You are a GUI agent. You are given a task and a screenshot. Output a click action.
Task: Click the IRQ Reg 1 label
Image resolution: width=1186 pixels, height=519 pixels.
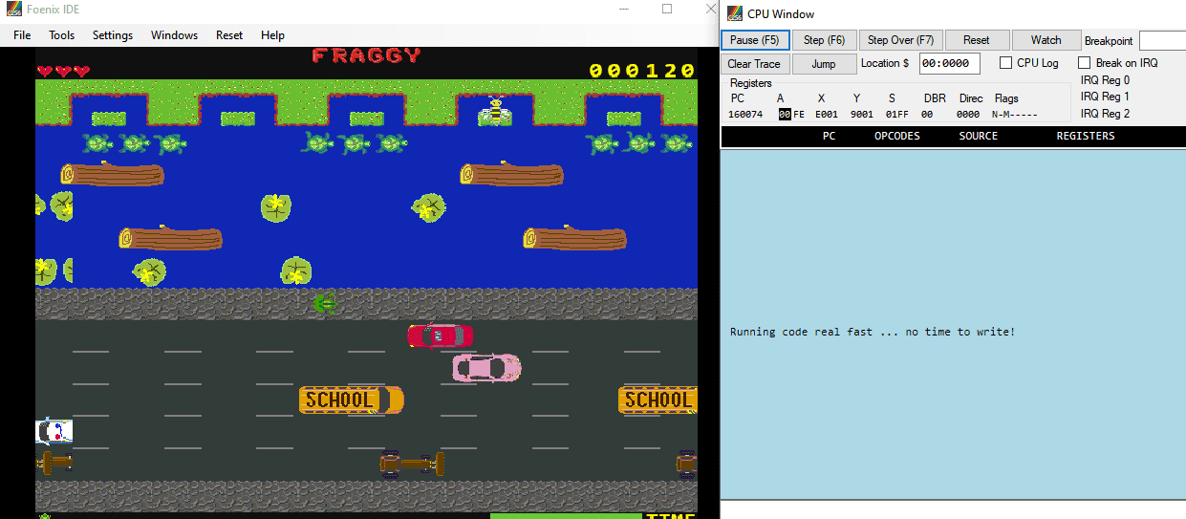coord(1105,97)
